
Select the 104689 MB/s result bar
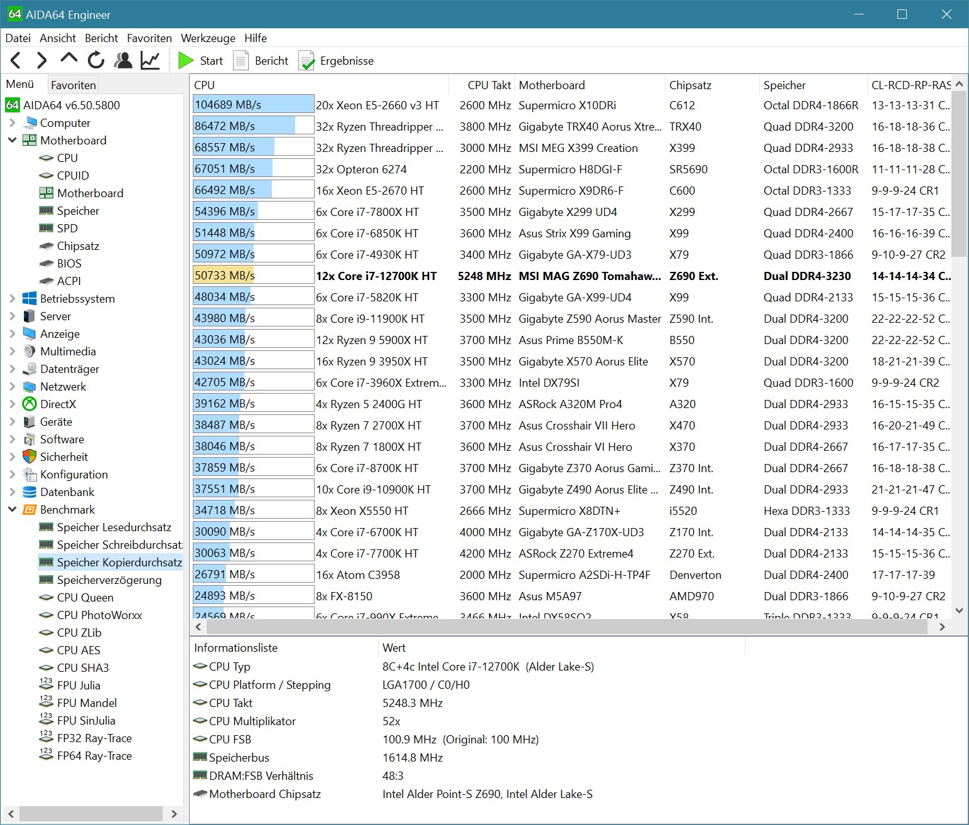pyautogui.click(x=253, y=104)
